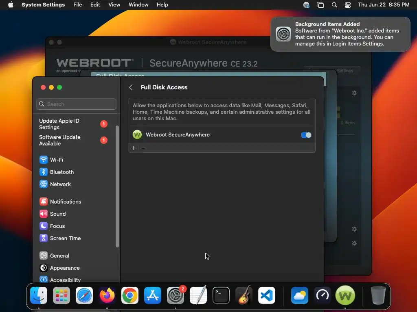The height and width of the screenshot is (312, 417).
Task: Open App Store from the Dock
Action: (x=153, y=295)
